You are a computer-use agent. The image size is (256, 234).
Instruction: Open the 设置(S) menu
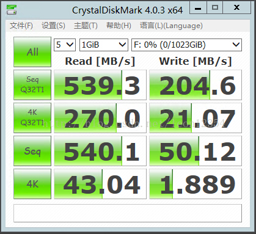tap(53, 26)
